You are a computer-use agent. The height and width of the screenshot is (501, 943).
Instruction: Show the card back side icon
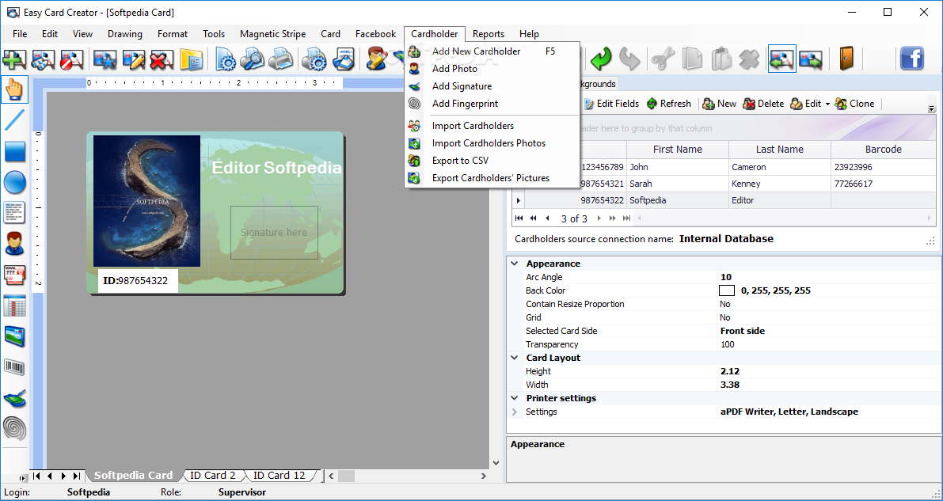click(811, 59)
